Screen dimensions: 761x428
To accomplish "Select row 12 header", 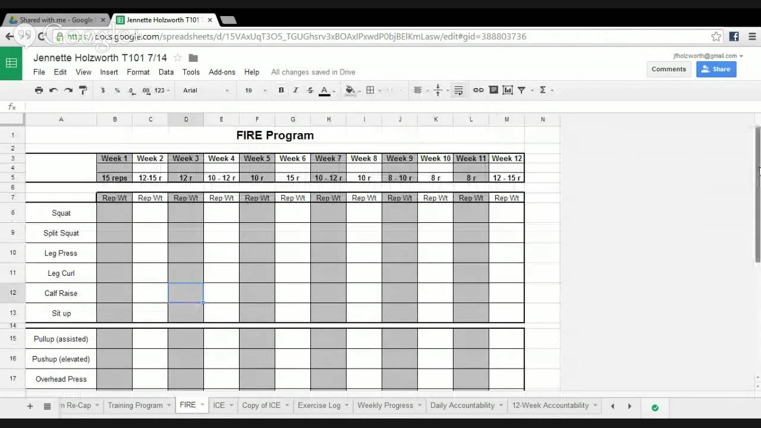I will pos(12,293).
